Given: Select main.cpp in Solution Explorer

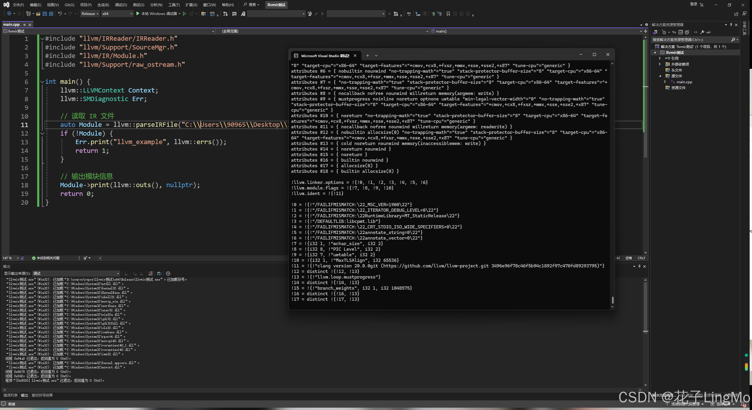Looking at the screenshot, I should tap(684, 82).
